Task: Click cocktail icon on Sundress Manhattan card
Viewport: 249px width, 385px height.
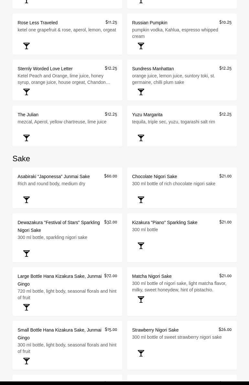Action: [x=141, y=92]
